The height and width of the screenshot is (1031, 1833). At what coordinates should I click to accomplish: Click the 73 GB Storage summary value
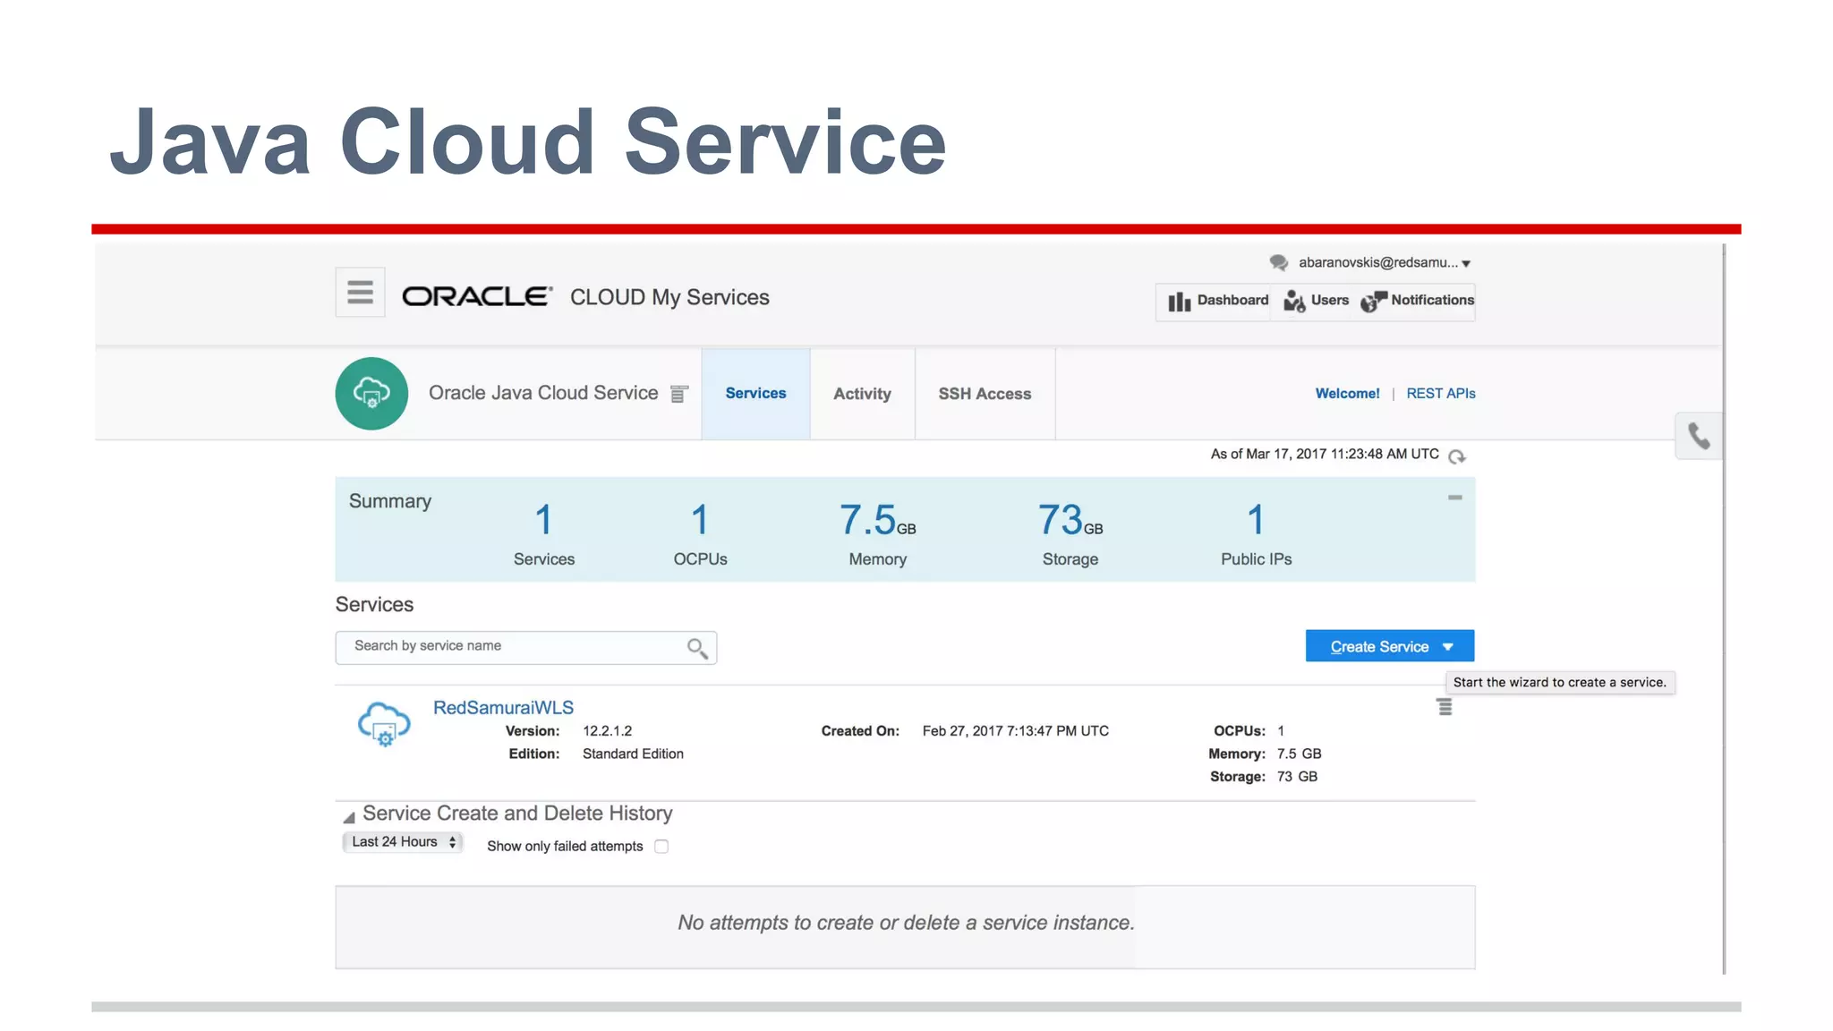click(1070, 520)
